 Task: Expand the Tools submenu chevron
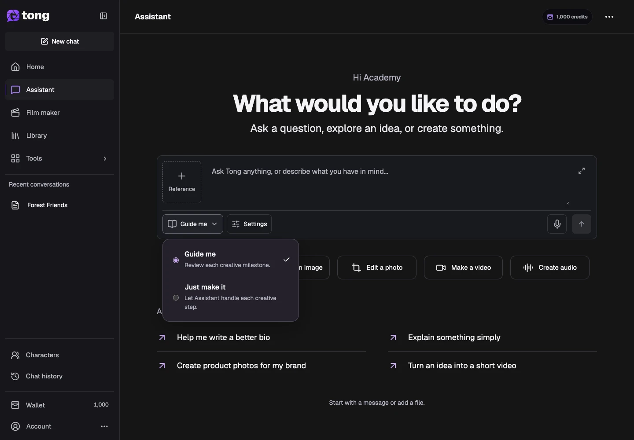pyautogui.click(x=105, y=158)
